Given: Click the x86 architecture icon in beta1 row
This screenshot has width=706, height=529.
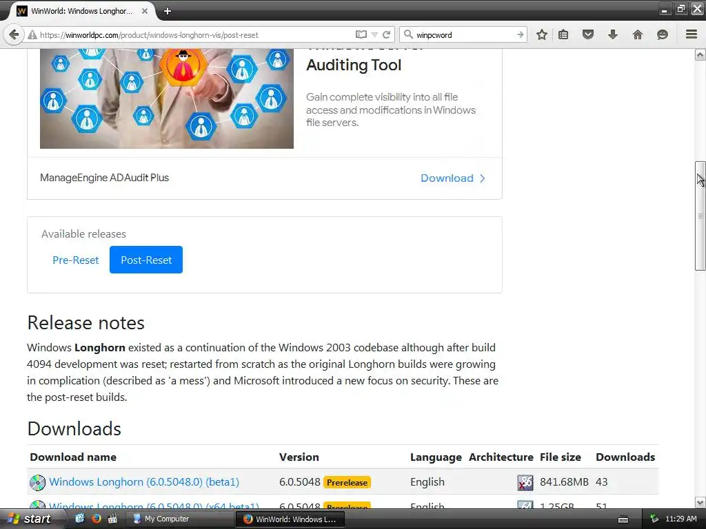Looking at the screenshot, I should pos(525,482).
